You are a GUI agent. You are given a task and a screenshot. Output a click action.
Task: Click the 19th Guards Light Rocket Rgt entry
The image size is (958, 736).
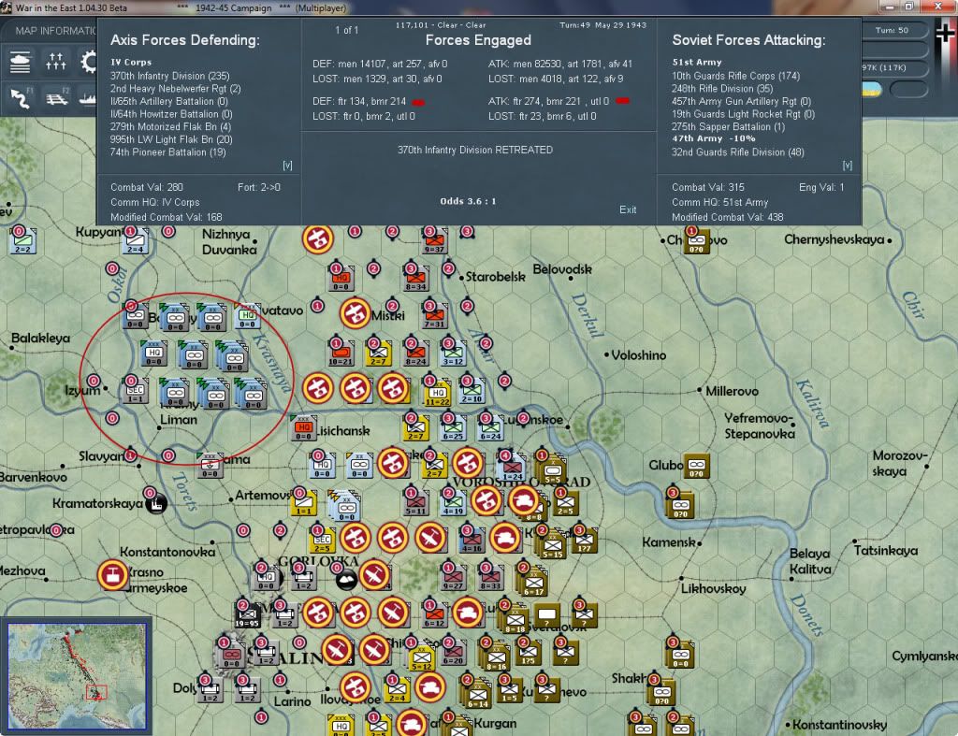[x=743, y=114]
